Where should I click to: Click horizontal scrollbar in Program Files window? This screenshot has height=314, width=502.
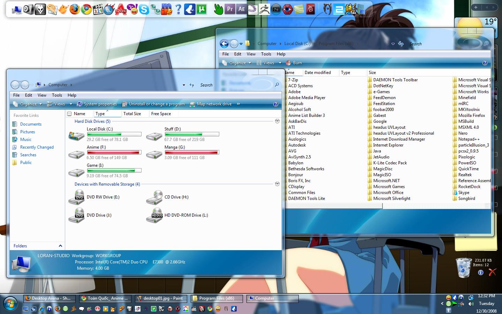(334, 206)
